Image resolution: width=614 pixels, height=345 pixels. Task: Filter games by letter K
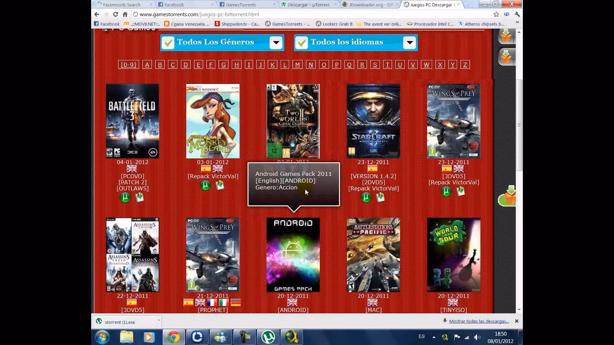272,65
